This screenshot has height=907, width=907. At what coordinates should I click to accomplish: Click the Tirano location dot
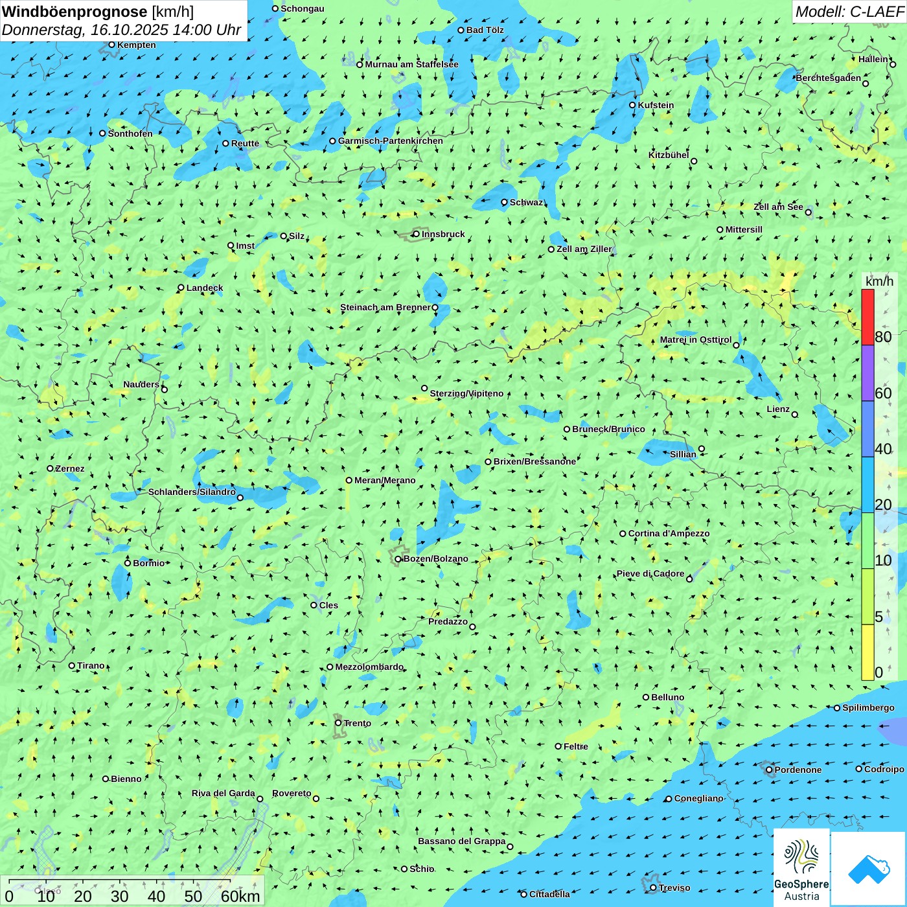click(72, 665)
